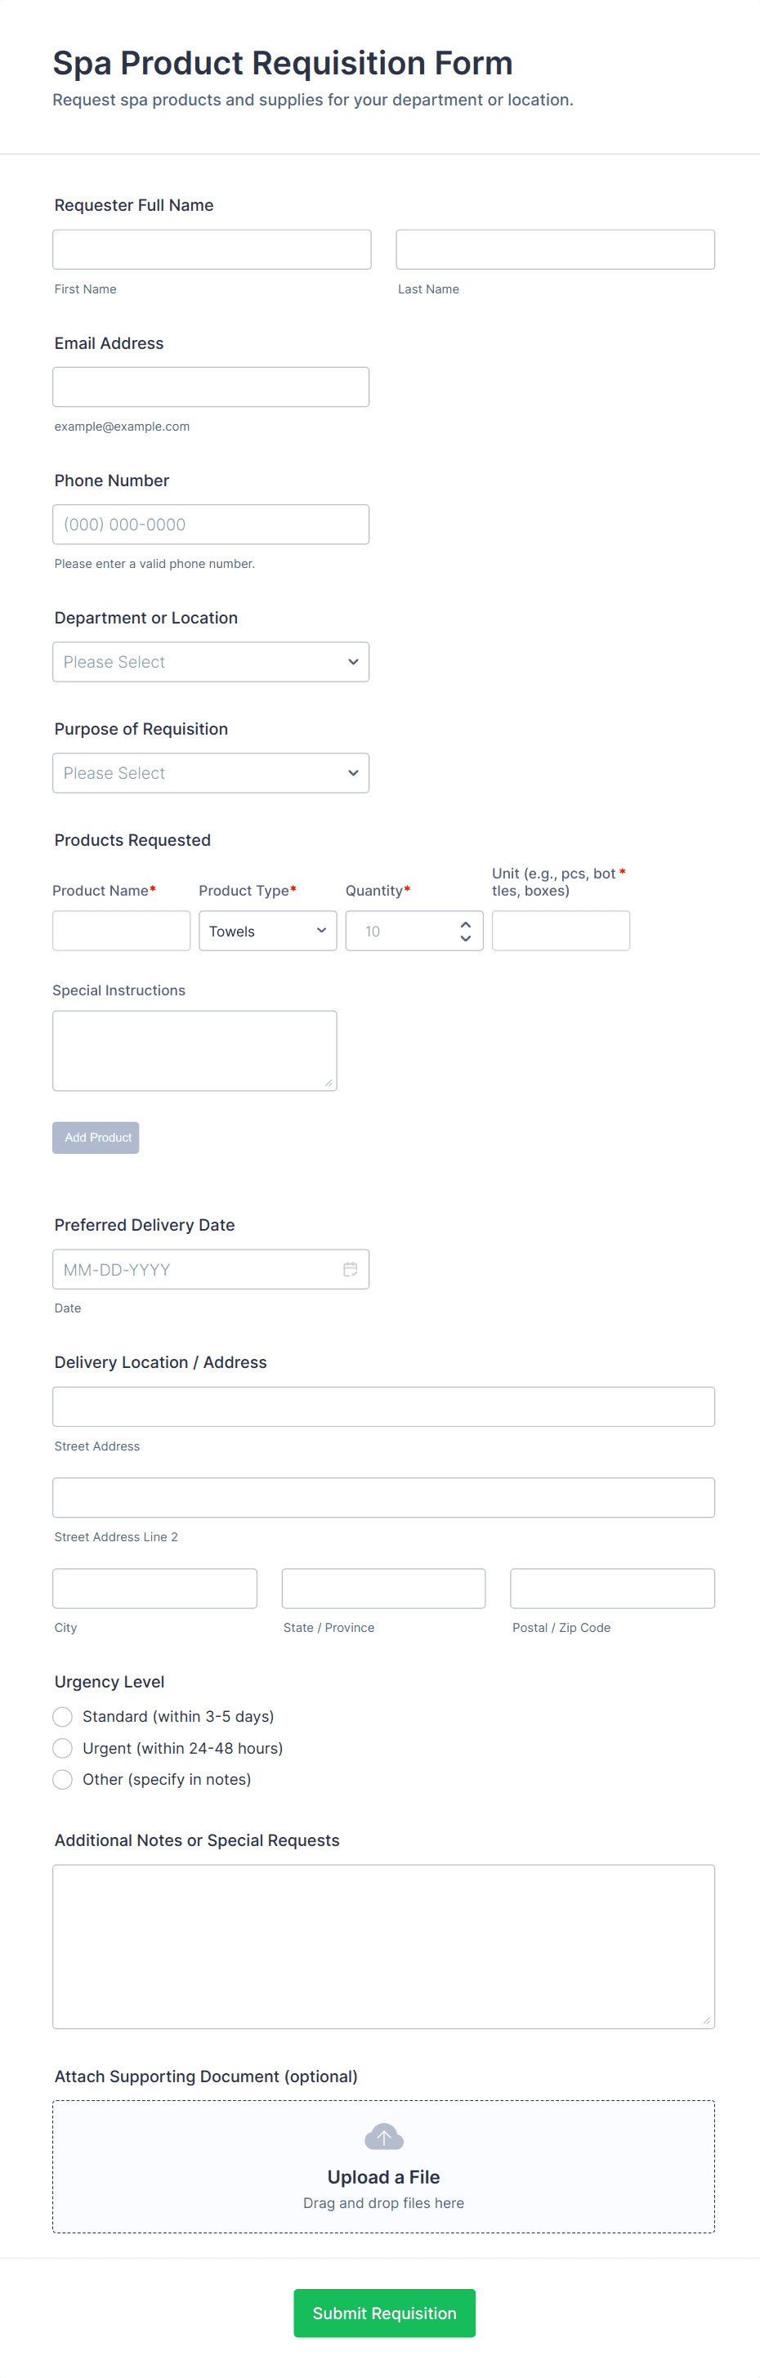Increase quantity with the up arrow

[x=466, y=924]
